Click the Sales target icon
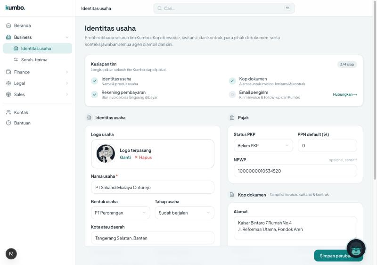Screen dimensions: 377x265 coord(8,94)
